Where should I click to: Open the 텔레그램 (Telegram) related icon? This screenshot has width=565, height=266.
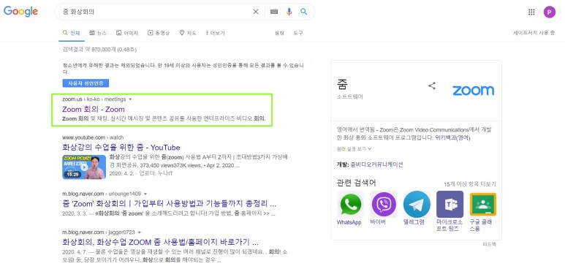click(x=417, y=205)
